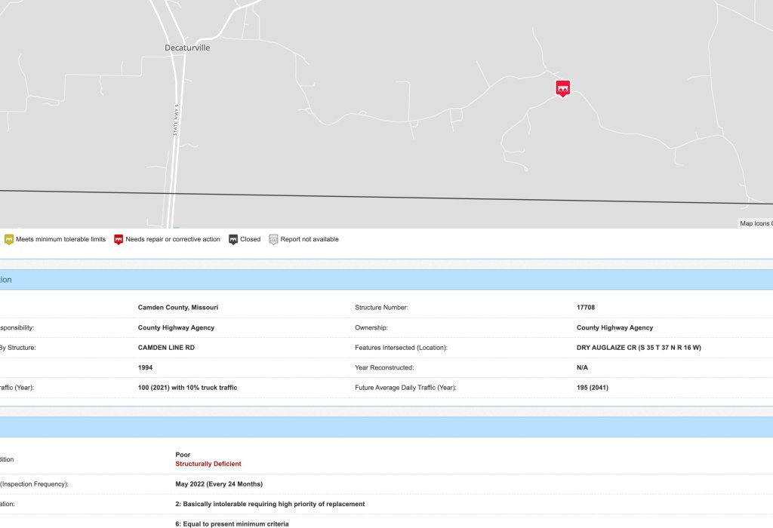Select the structure number 17708
This screenshot has width=773, height=528.
tap(586, 308)
